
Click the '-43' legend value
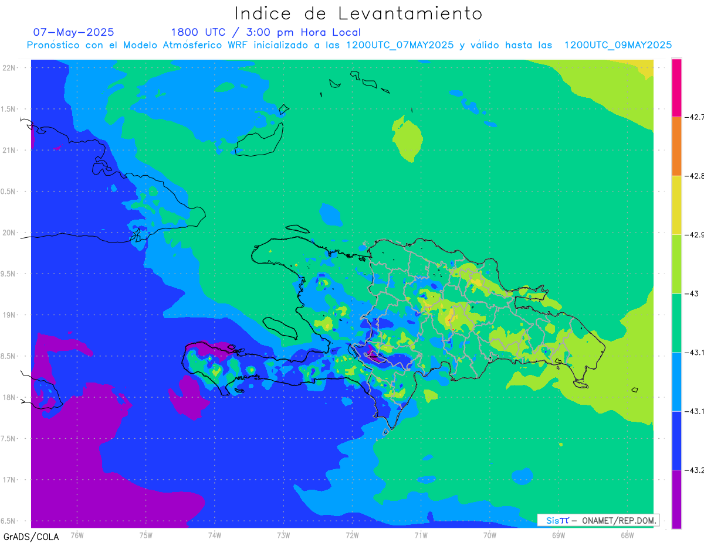pos(692,293)
